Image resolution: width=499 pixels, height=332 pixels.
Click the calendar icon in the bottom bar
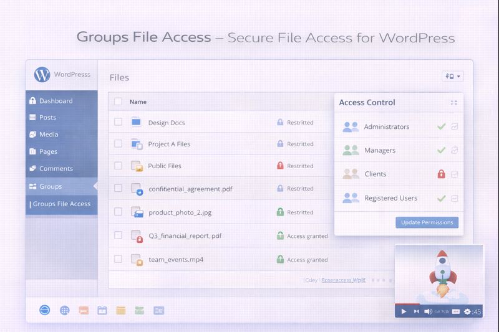click(x=102, y=310)
